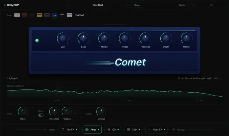Open the Amp stage tab
This screenshot has height=136, width=229.
tap(92, 130)
